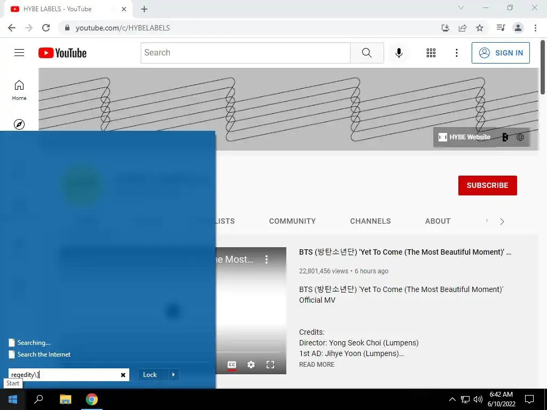
Task: Share this page via address bar share icon
Action: point(463,28)
